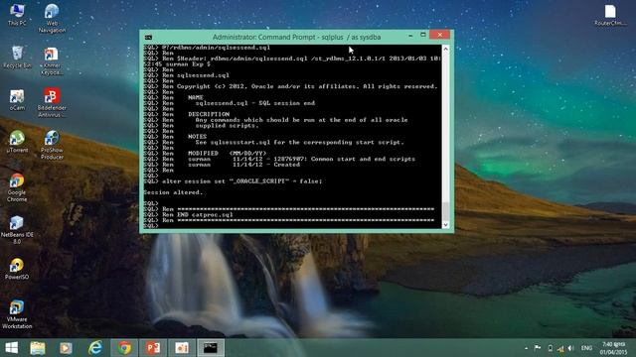This screenshot has height=357, width=636.
Task: Switch to Chrome in the taskbar
Action: 124,348
